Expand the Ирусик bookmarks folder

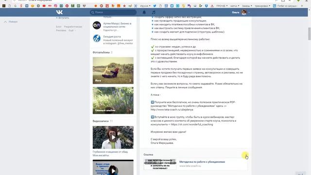click(x=145, y=6)
